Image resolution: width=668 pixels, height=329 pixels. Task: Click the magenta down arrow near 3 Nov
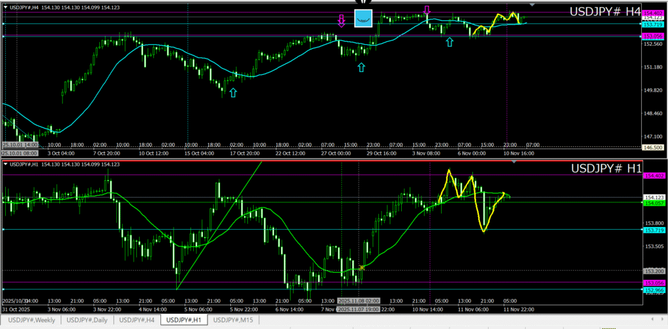(427, 10)
